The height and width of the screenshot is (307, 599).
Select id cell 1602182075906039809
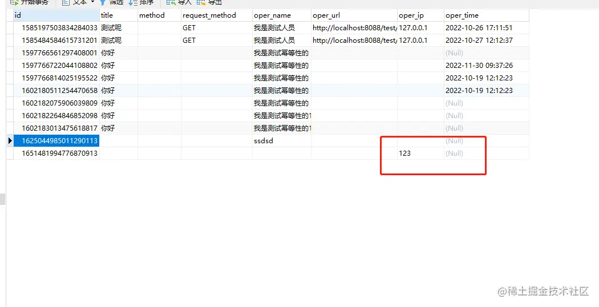pyautogui.click(x=56, y=103)
